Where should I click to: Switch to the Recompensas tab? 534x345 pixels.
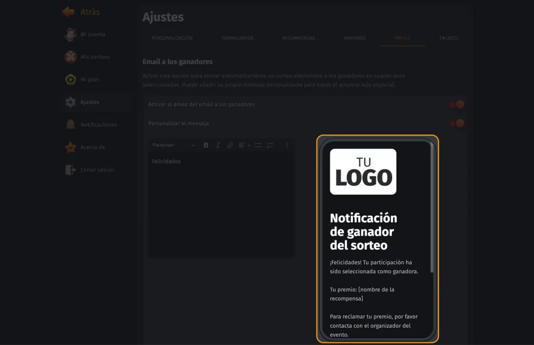(x=298, y=38)
